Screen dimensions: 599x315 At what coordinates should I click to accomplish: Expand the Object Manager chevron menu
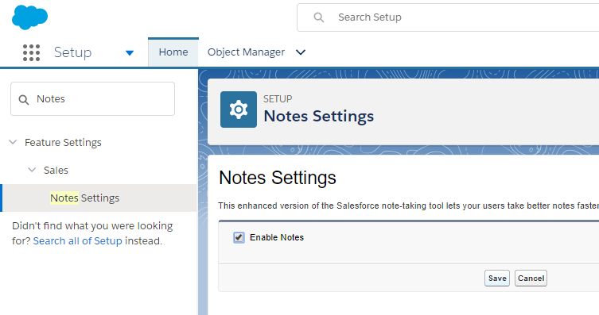(301, 52)
